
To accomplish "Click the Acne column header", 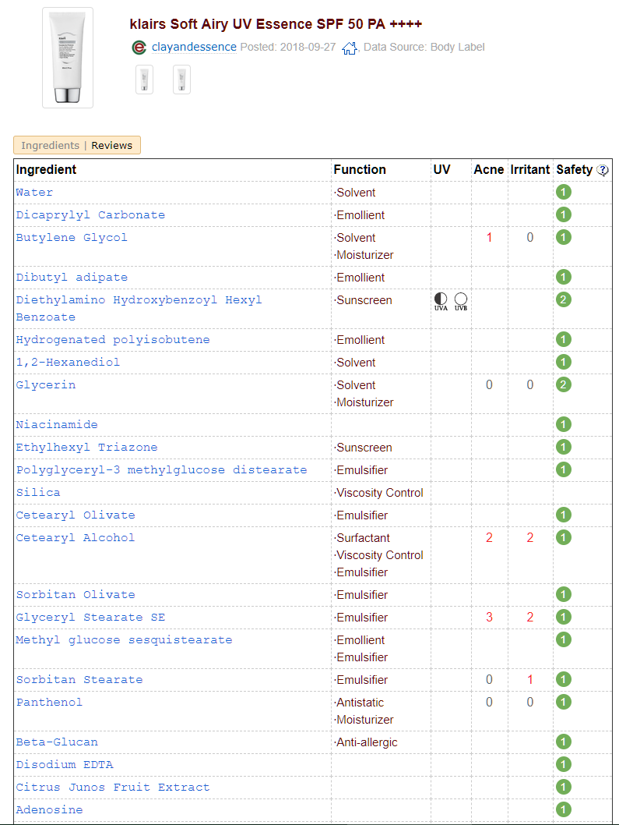I will click(489, 170).
